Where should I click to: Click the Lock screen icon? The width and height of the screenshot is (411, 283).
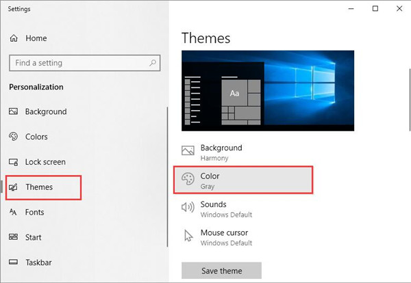coord(14,162)
